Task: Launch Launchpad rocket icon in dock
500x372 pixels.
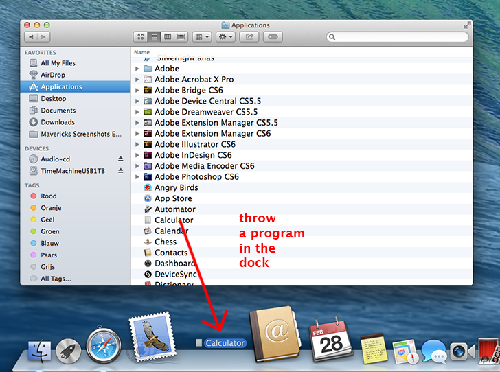Action: click(x=68, y=351)
